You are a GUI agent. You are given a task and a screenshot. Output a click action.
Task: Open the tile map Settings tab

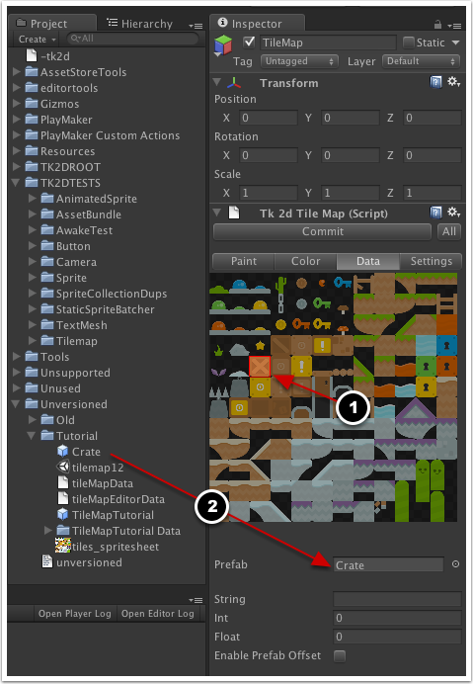431,261
